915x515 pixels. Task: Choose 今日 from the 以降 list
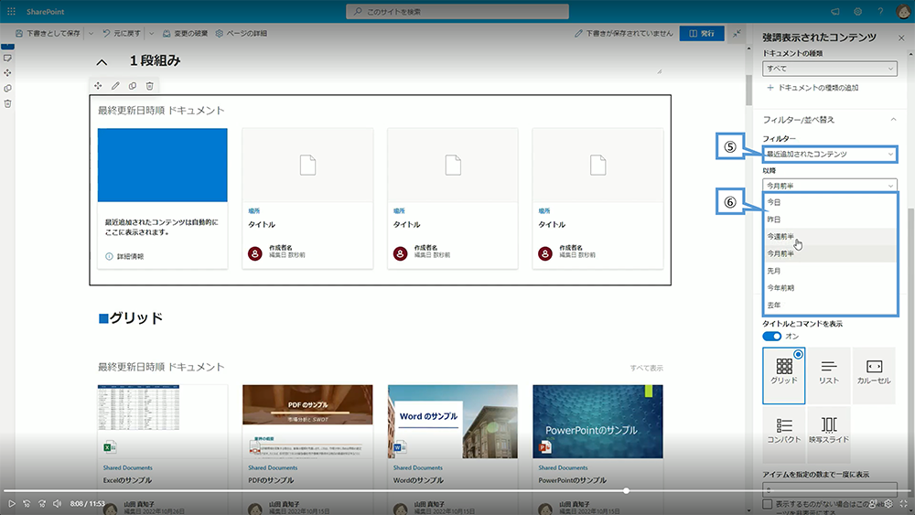(830, 202)
